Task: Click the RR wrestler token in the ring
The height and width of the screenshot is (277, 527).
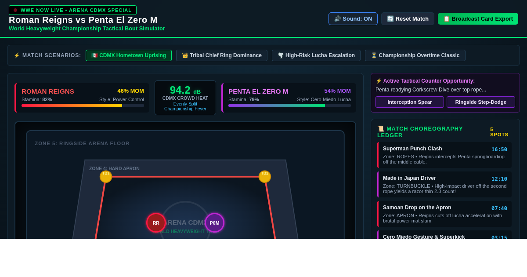Action: [x=156, y=223]
